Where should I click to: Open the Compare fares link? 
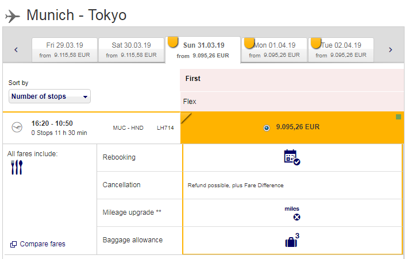[43, 244]
